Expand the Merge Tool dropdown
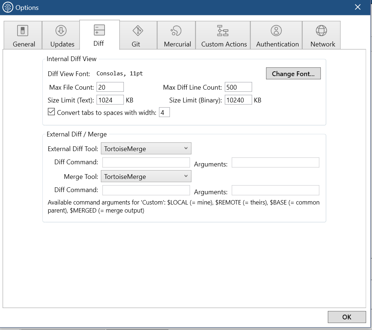This screenshot has width=372, height=330. click(x=146, y=176)
